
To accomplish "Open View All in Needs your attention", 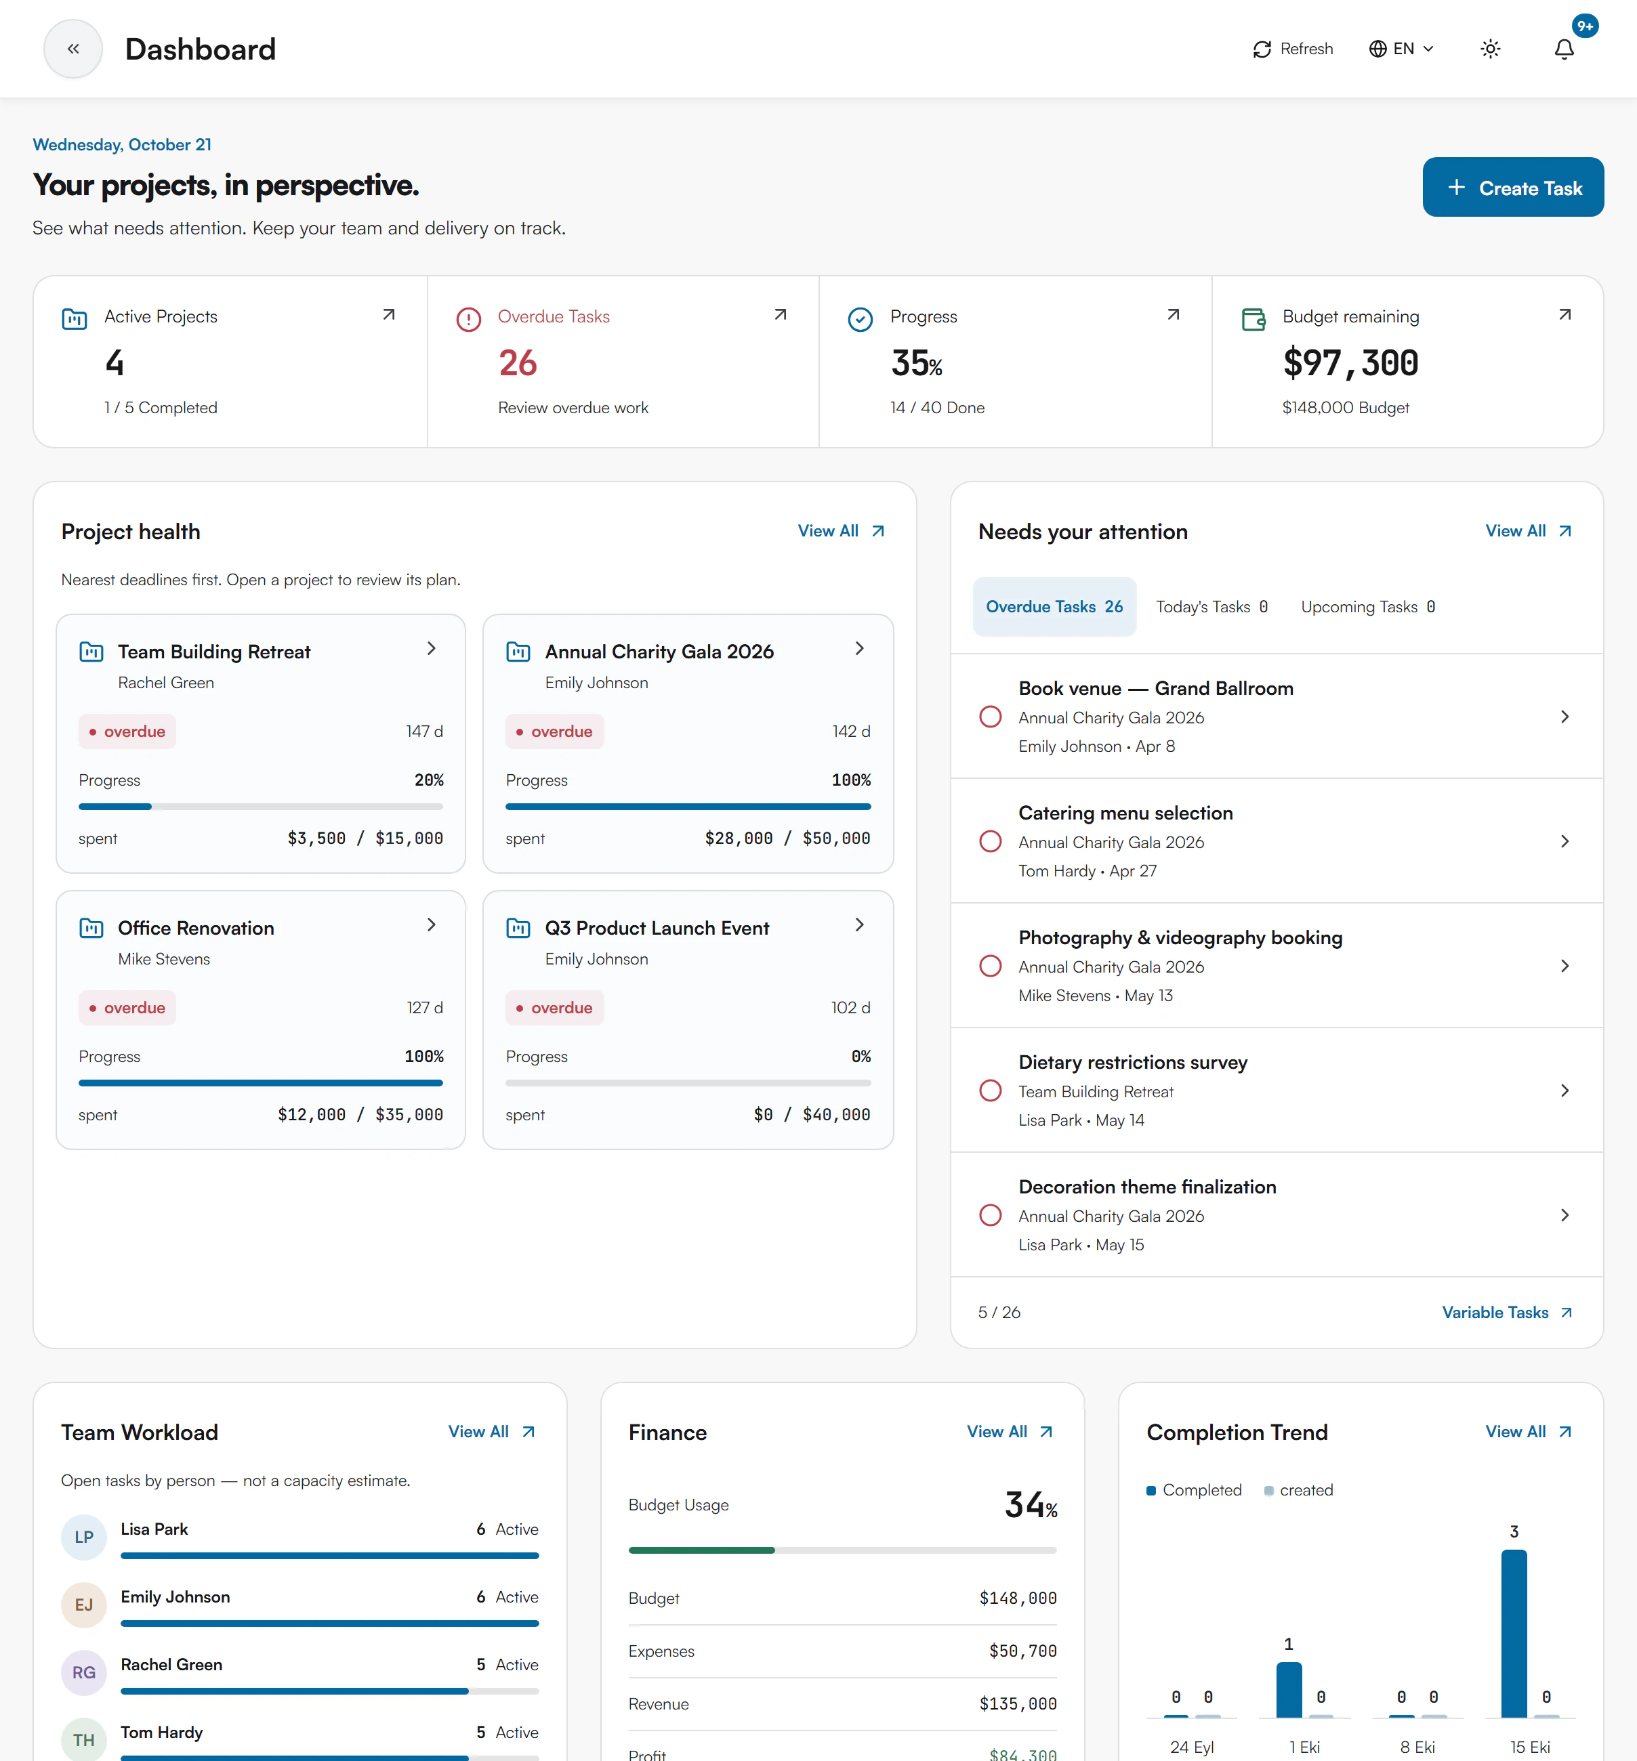I will (1529, 531).
